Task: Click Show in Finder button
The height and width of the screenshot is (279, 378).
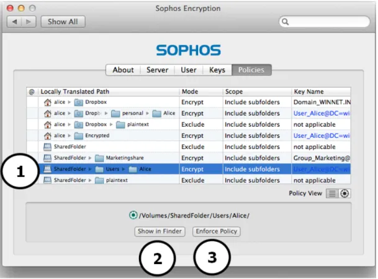Action: [160, 231]
